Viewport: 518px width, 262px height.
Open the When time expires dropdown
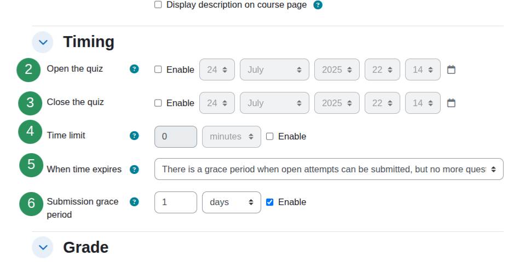click(329, 169)
